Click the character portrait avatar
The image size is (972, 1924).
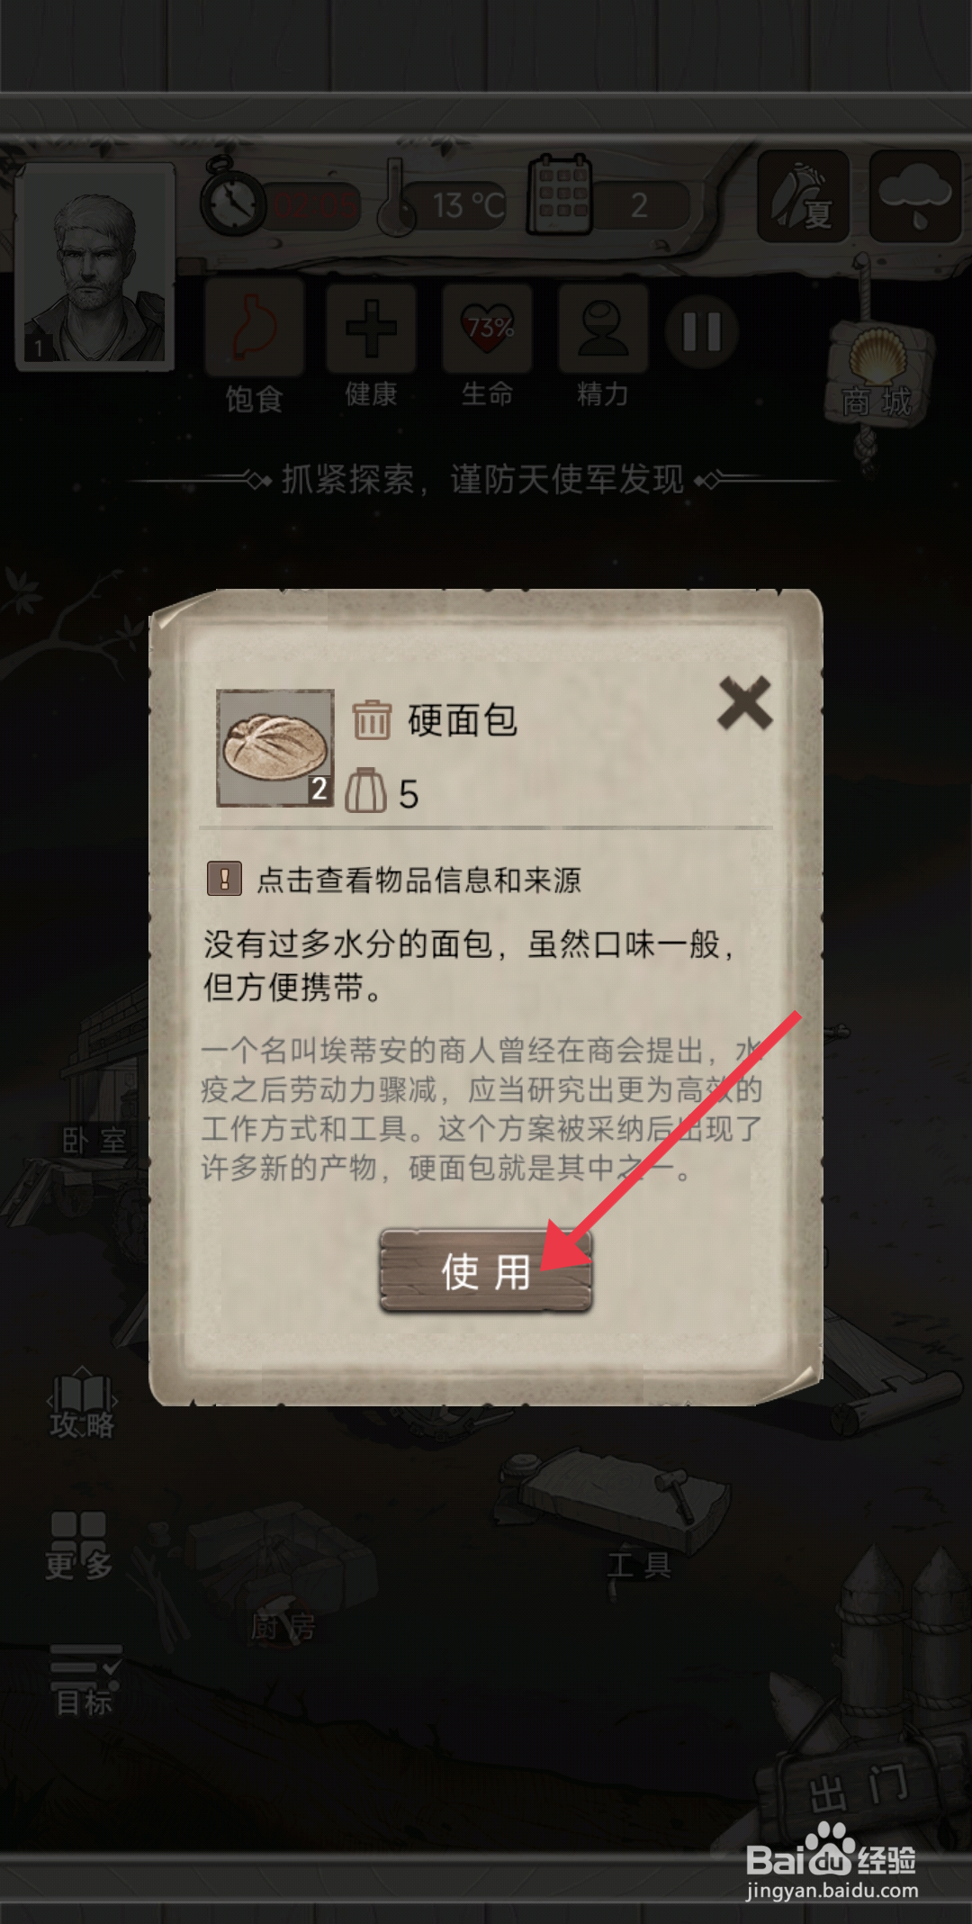point(95,266)
